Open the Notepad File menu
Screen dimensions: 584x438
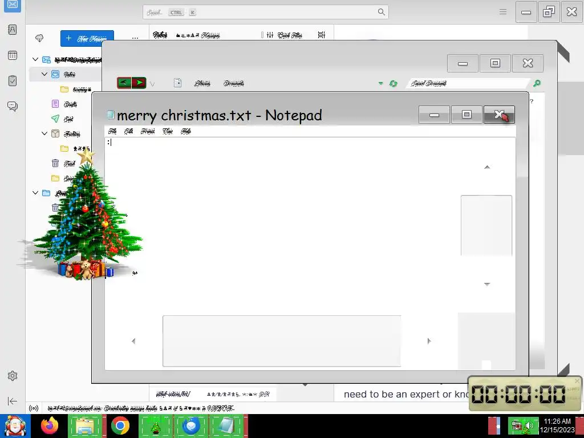112,131
